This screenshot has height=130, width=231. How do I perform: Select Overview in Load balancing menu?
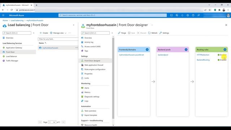(x=9, y=38)
